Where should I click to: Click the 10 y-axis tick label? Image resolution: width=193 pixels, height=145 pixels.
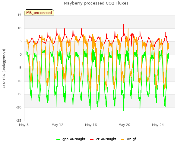tap(19, 28)
